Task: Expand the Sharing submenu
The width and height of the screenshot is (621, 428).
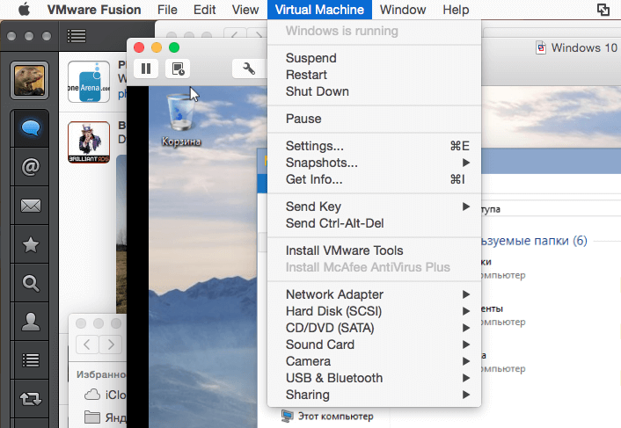Action: [x=374, y=395]
